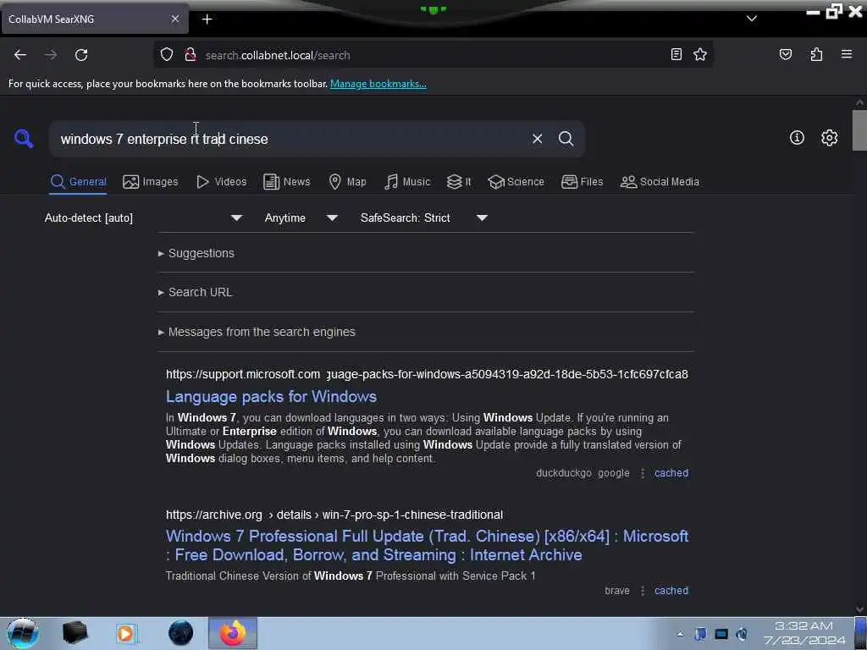Open the archive.org result URL
This screenshot has width=867, height=650.
334,515
